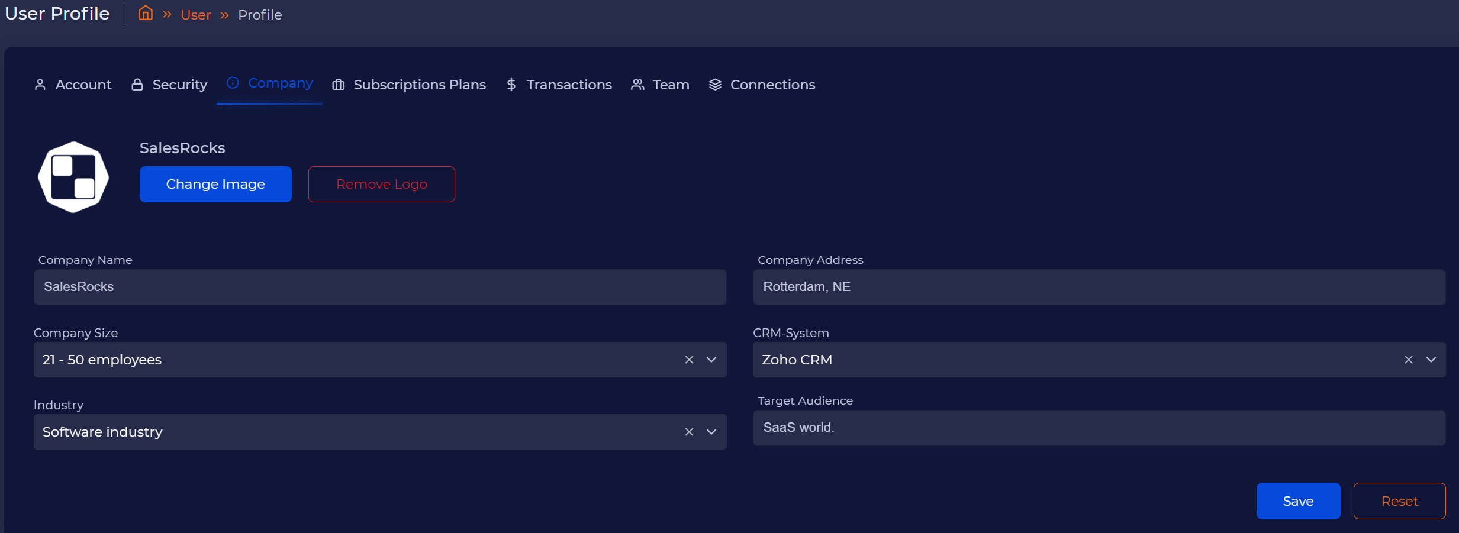Clear the Company Size selection

[689, 360]
